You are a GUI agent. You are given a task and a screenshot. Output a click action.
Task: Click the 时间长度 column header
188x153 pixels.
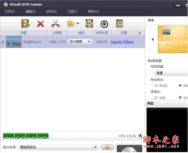click(x=102, y=33)
